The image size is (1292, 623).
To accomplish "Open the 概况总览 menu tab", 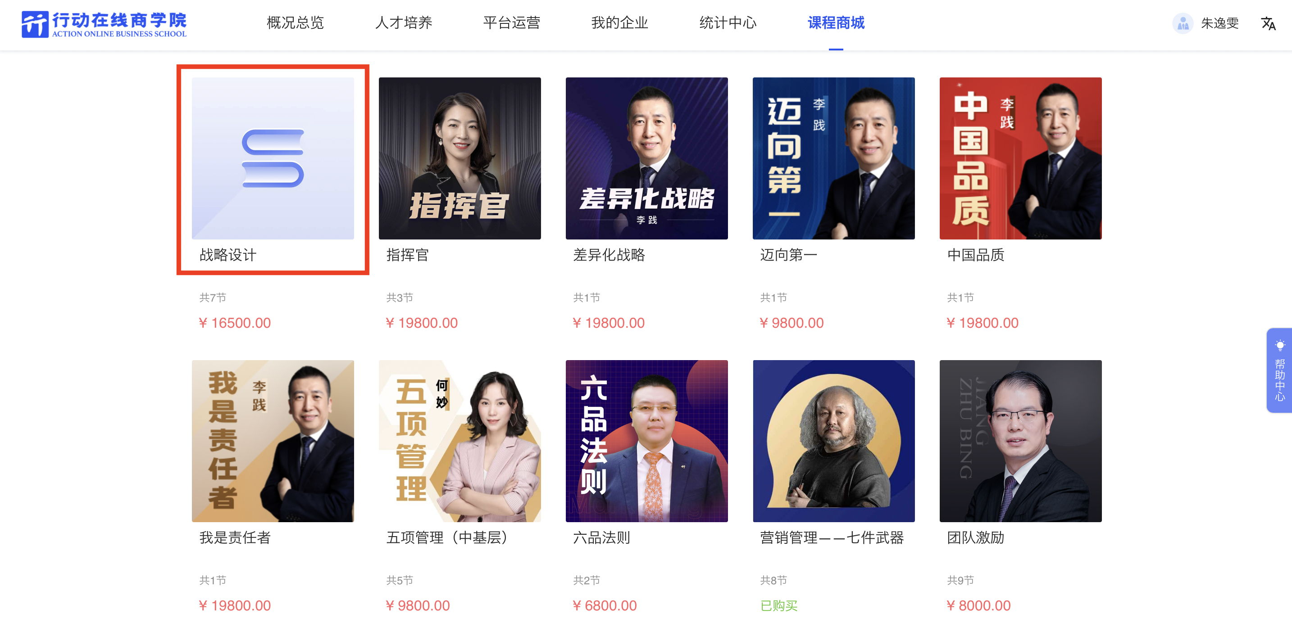I will point(296,23).
